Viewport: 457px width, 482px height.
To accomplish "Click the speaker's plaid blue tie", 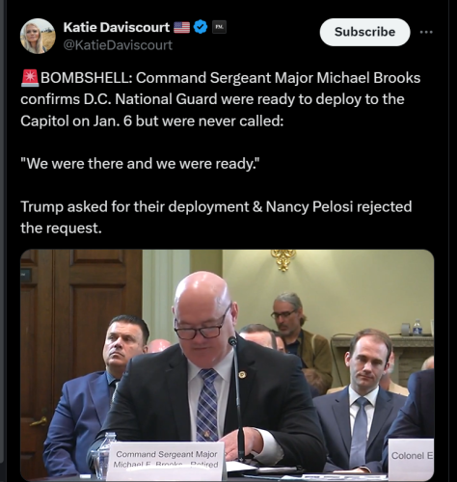I will (207, 405).
